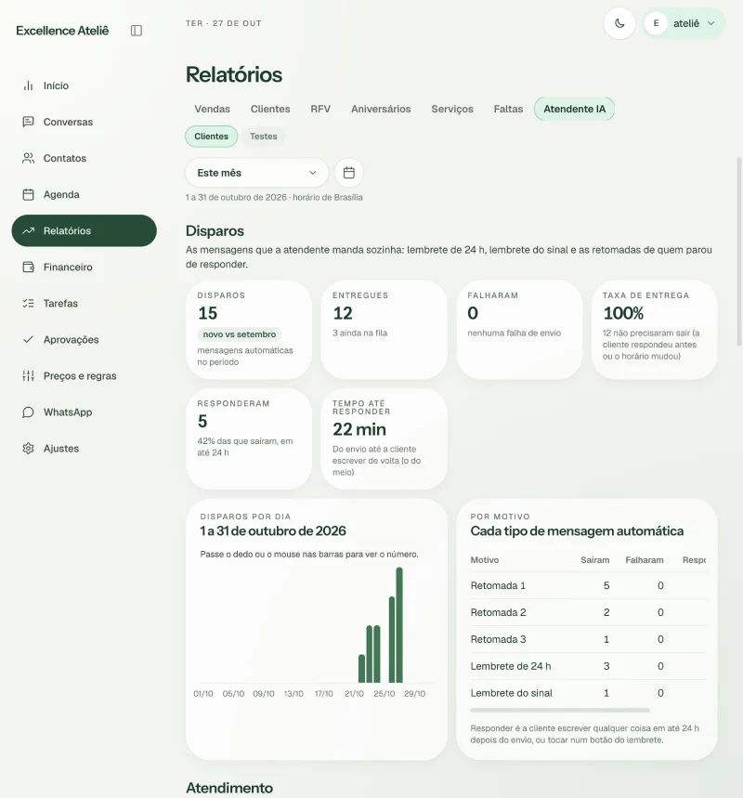Click the 25/10 axis label in chart
The height and width of the screenshot is (798, 743).
[385, 694]
